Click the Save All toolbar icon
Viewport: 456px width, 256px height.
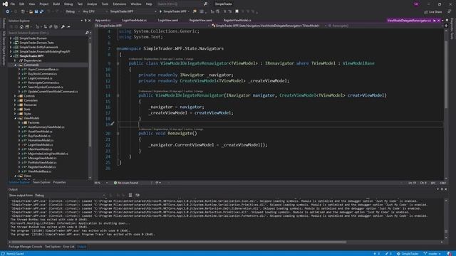click(x=41, y=11)
